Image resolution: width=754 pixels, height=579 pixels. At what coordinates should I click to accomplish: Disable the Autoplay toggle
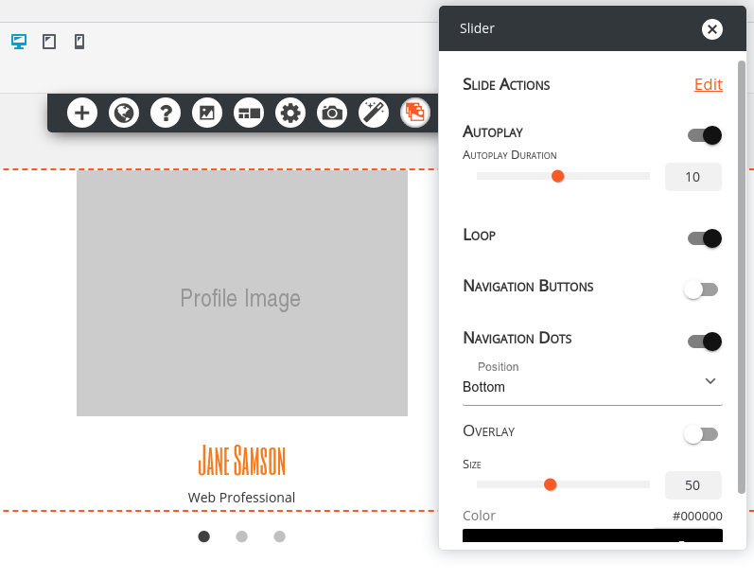[705, 135]
